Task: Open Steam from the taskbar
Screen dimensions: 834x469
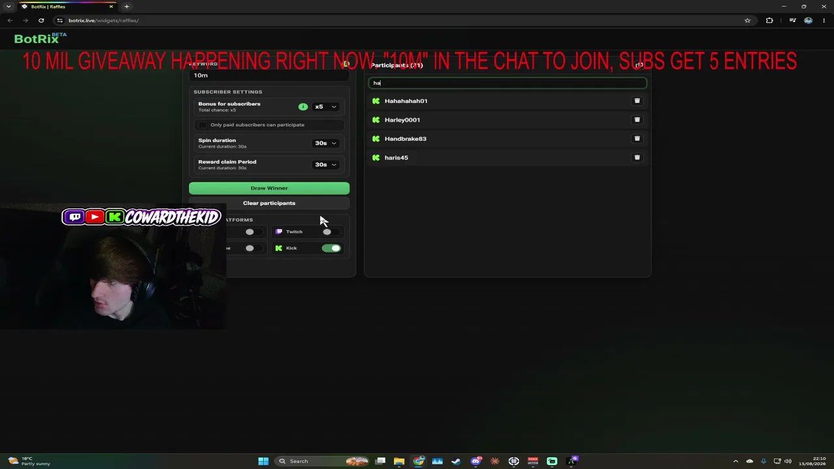Action: pyautogui.click(x=456, y=461)
